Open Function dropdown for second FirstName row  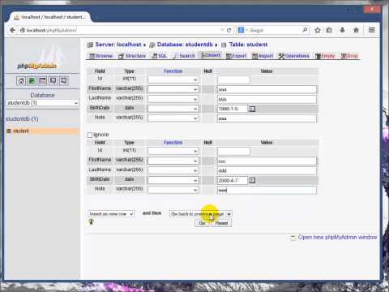pyautogui.click(x=173, y=161)
